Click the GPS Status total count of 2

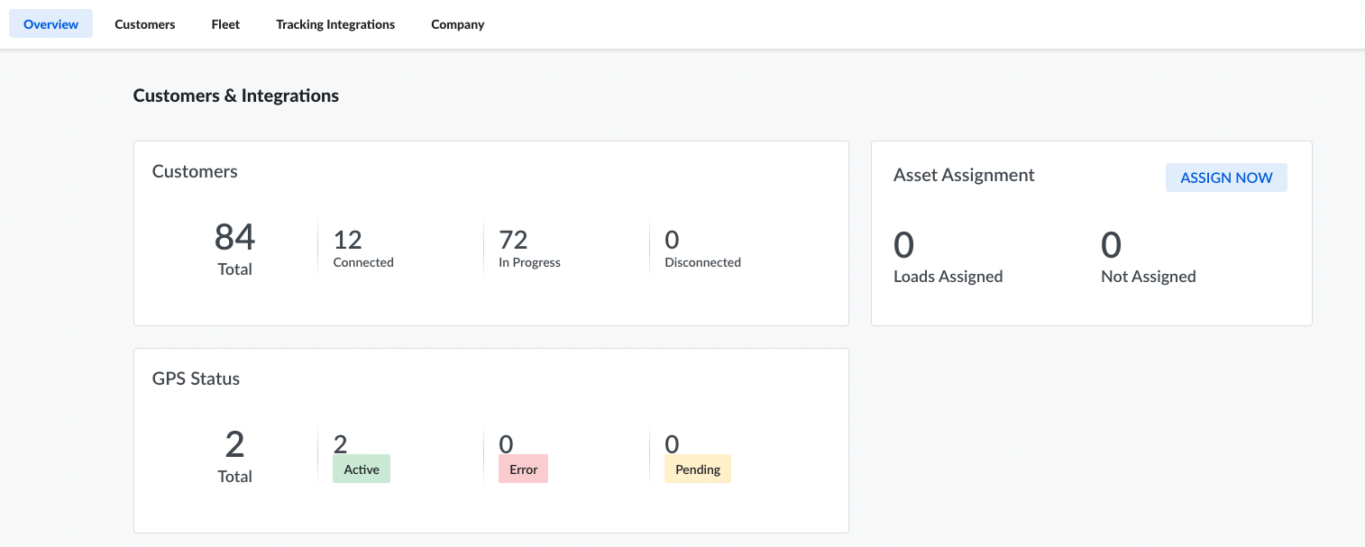coord(234,444)
